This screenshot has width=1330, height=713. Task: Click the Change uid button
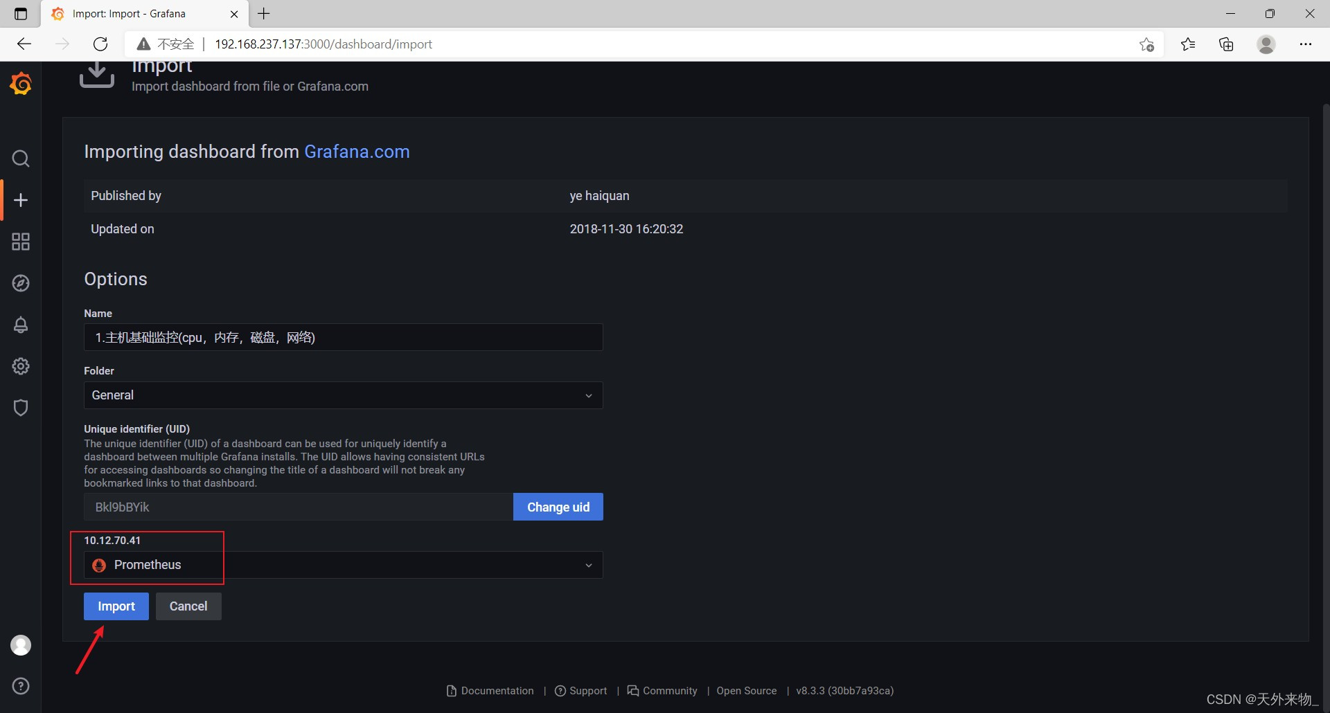tap(558, 507)
